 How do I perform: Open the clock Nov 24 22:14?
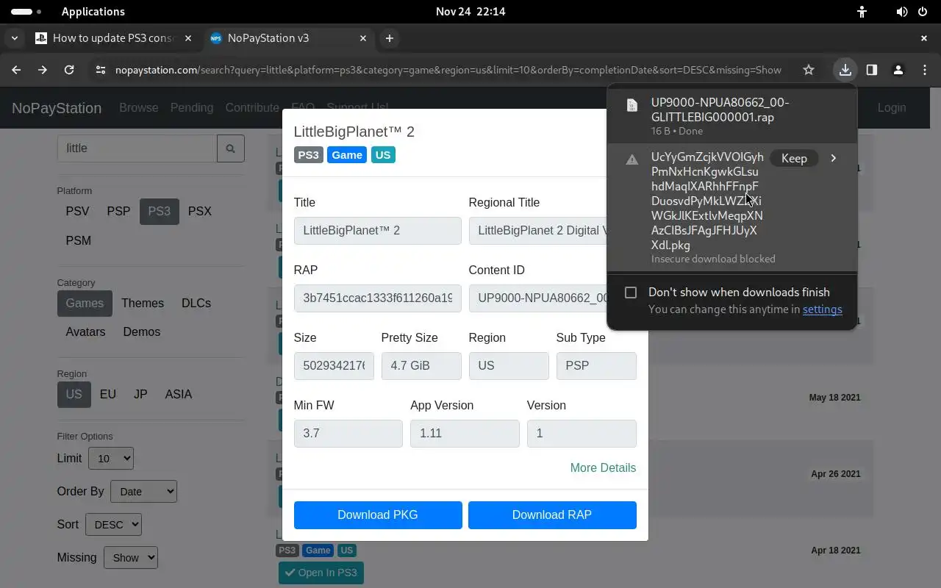(x=470, y=12)
